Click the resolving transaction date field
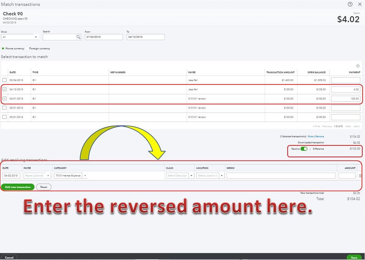This screenshot has width=365, height=260. 11,176
